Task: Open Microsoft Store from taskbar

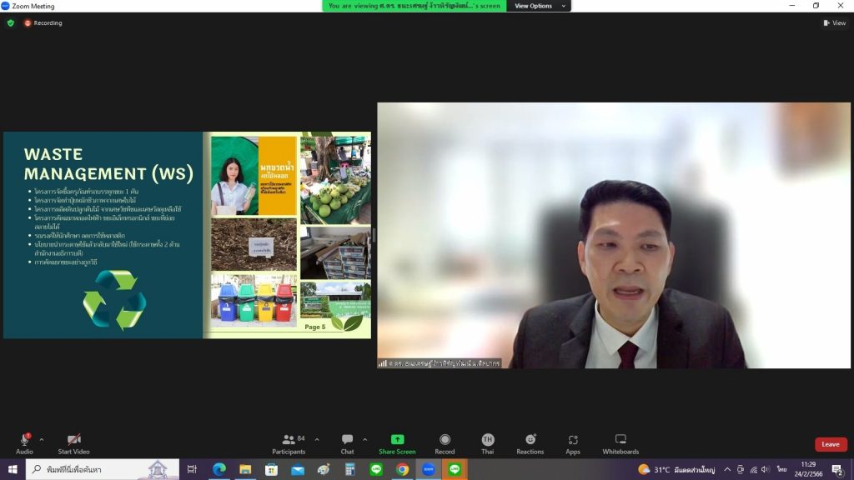Action: (271, 469)
